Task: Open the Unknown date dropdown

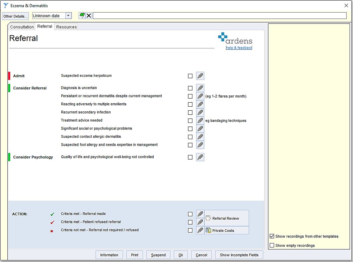Action: coord(68,16)
